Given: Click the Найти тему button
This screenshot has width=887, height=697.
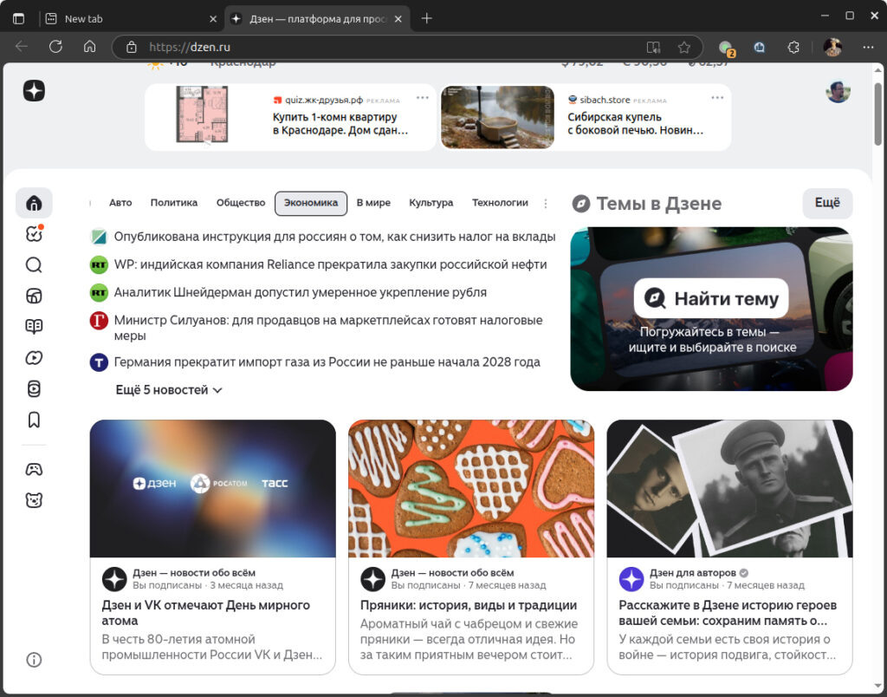Looking at the screenshot, I should click(x=711, y=298).
